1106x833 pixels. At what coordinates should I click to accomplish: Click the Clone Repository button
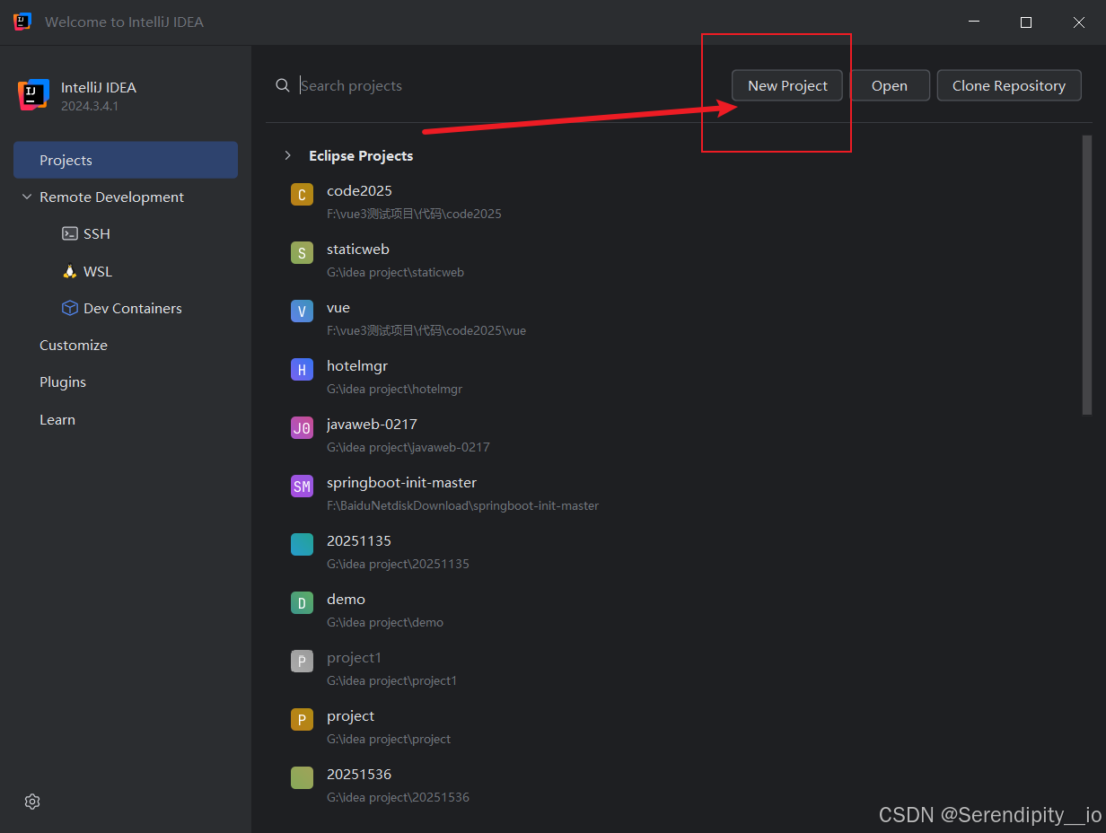1009,85
